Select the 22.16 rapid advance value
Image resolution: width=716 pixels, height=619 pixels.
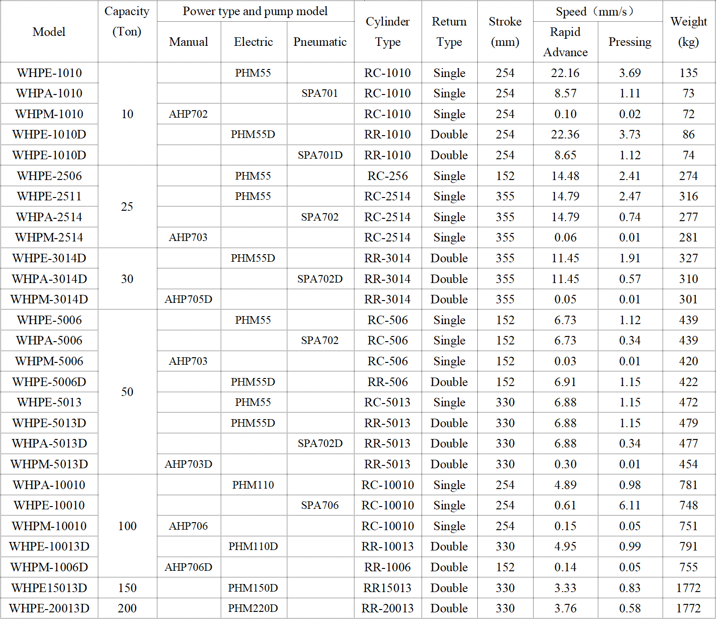[565, 73]
